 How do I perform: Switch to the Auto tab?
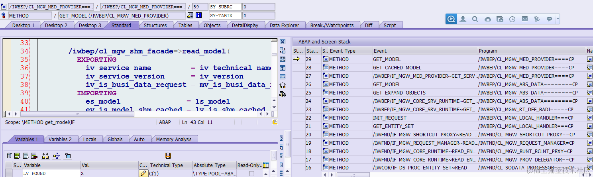pyautogui.click(x=139, y=139)
